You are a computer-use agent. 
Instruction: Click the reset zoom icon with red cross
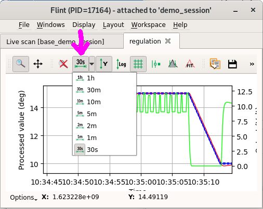[63, 64]
